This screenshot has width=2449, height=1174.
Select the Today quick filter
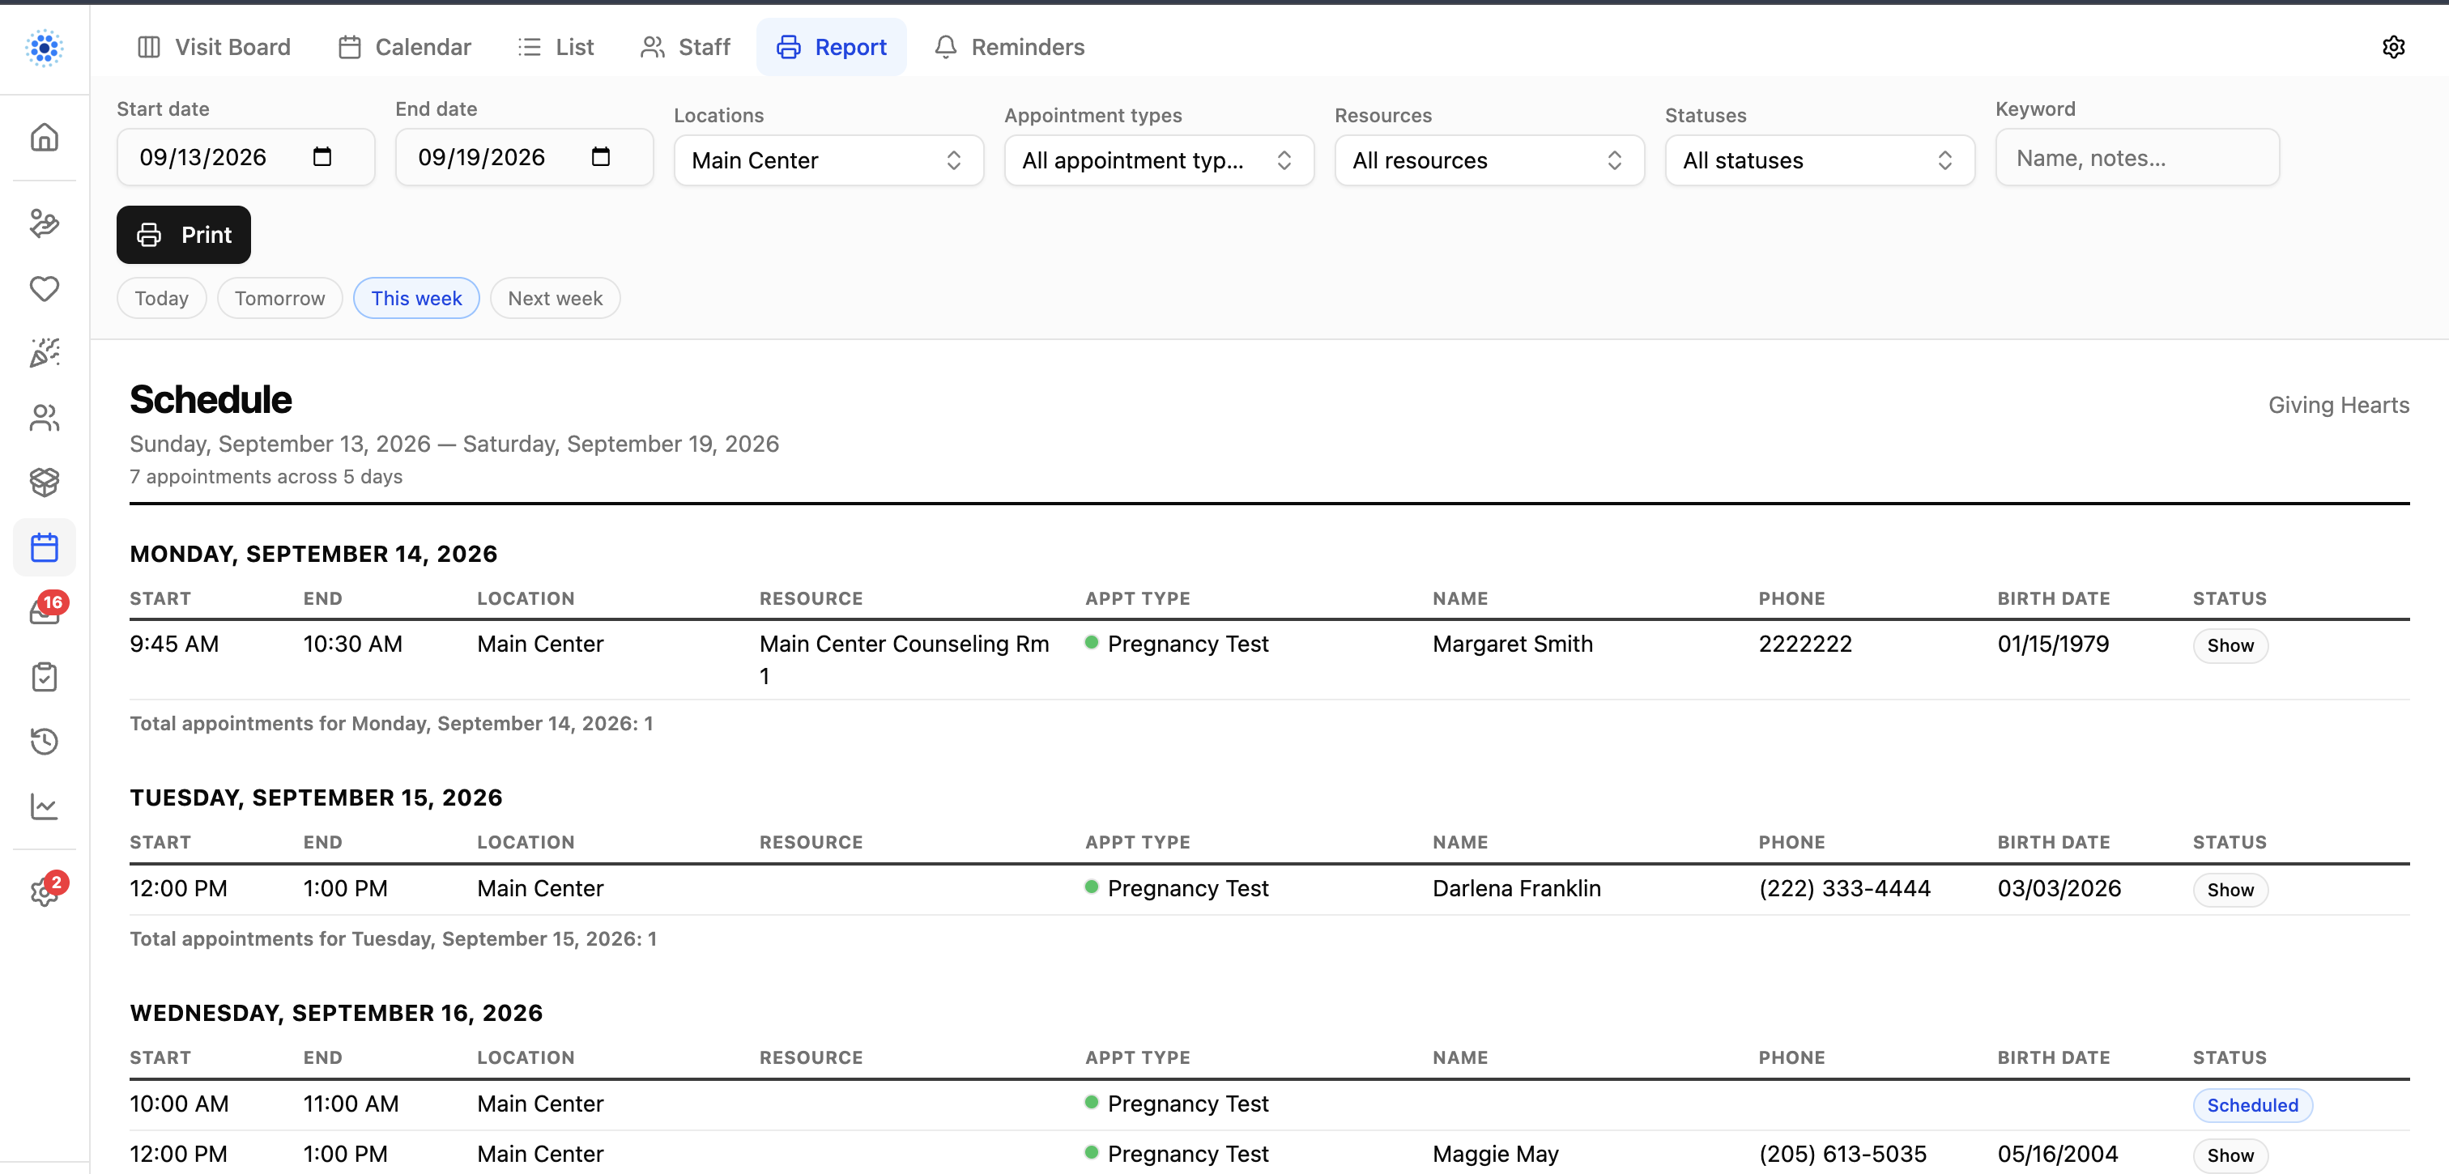pos(162,299)
